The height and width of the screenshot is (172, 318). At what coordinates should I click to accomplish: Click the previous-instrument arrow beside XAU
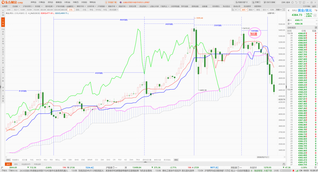[288, 10]
